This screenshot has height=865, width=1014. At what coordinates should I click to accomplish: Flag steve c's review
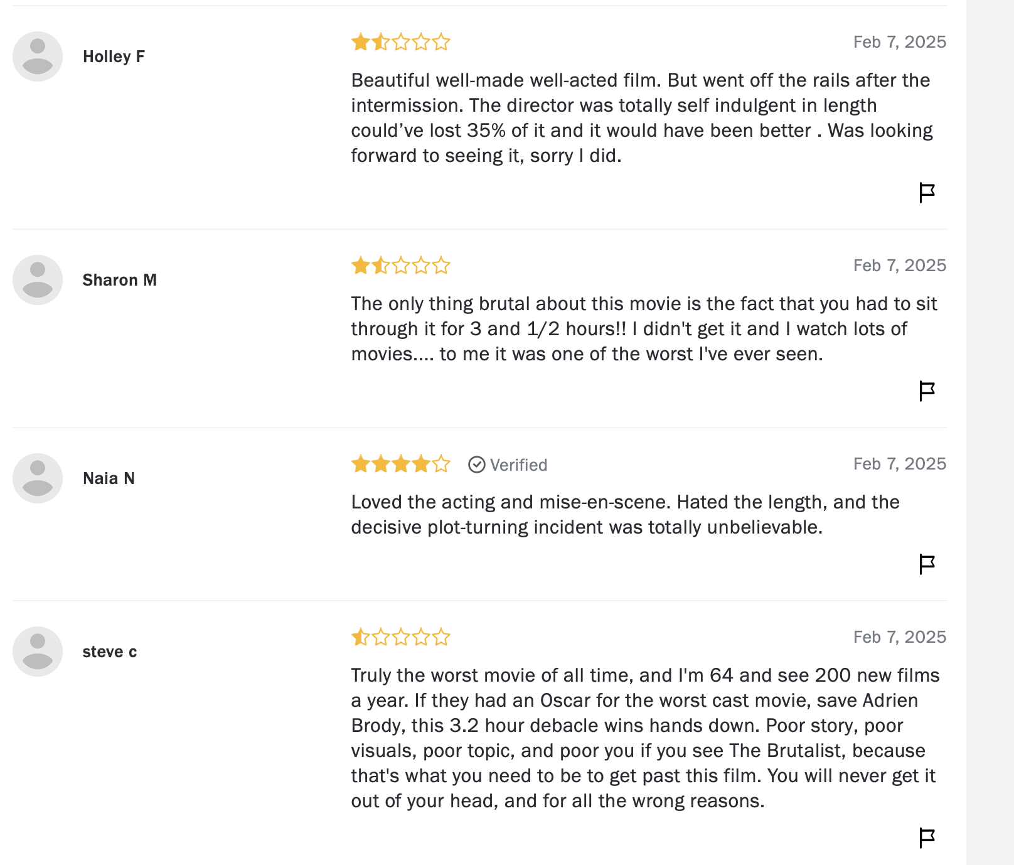click(x=927, y=838)
